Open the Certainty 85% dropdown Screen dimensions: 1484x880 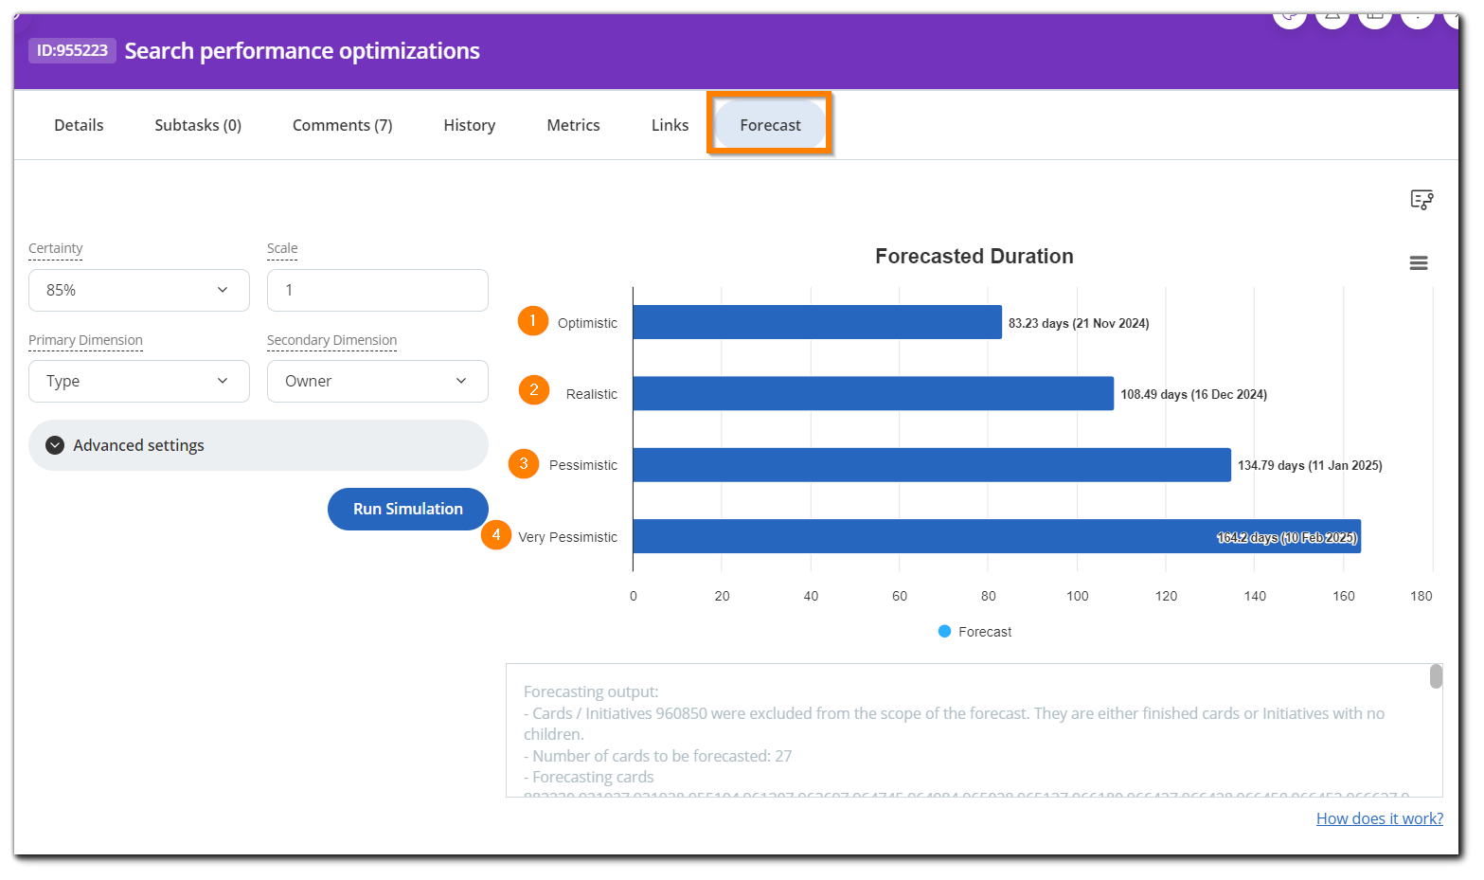pyautogui.click(x=139, y=290)
